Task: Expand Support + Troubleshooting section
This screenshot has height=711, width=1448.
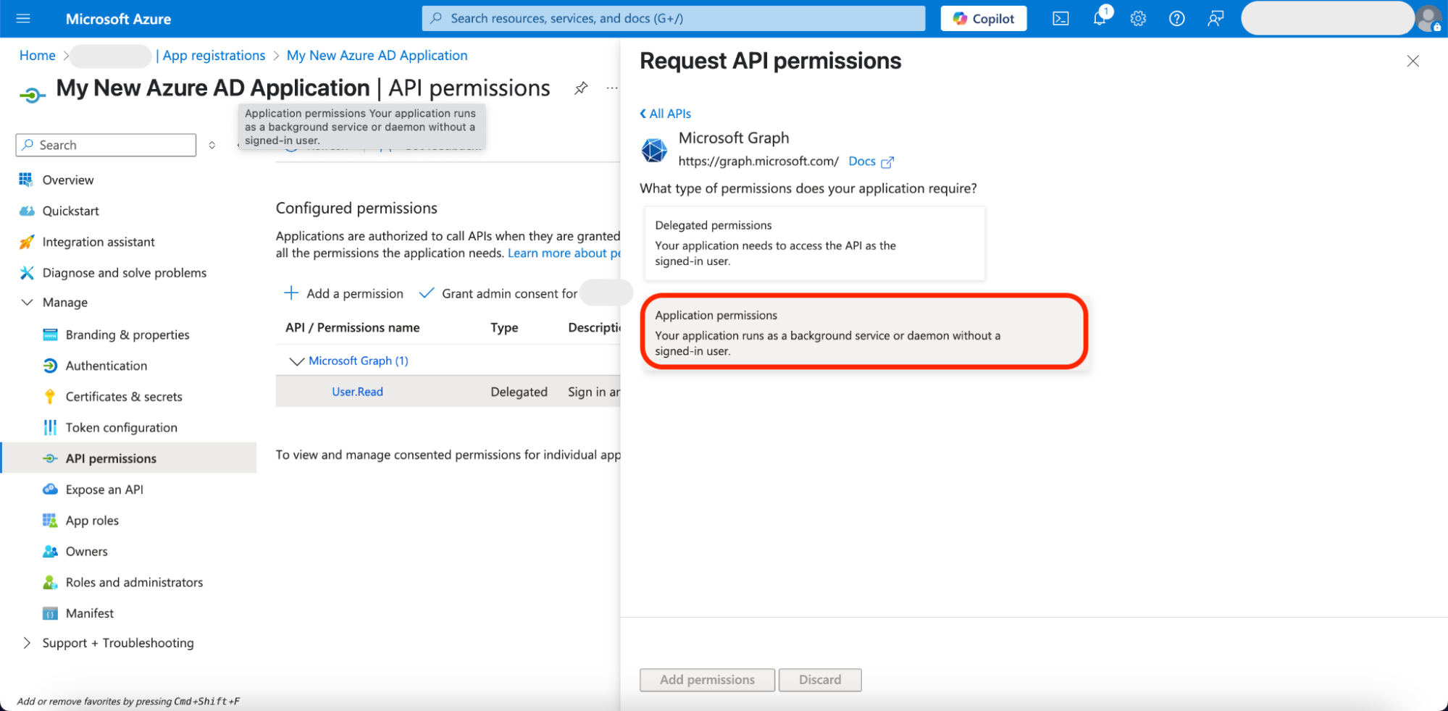Action: 27,643
